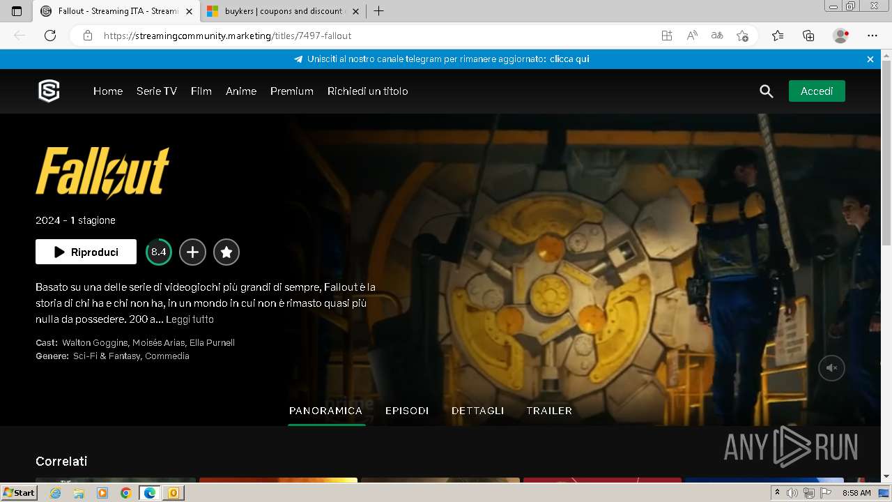This screenshot has width=892, height=502.
Task: Open the Commedia genre link
Action: click(167, 356)
